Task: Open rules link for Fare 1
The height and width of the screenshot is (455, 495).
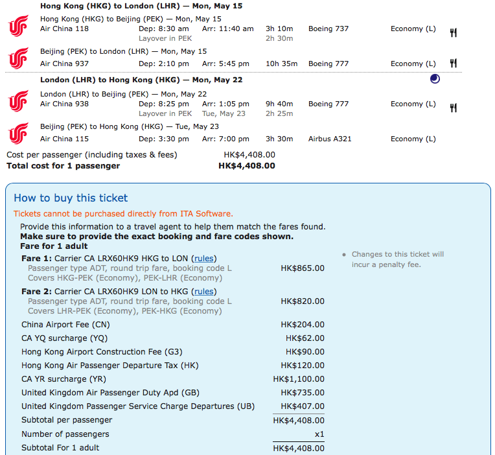Action: [x=204, y=259]
